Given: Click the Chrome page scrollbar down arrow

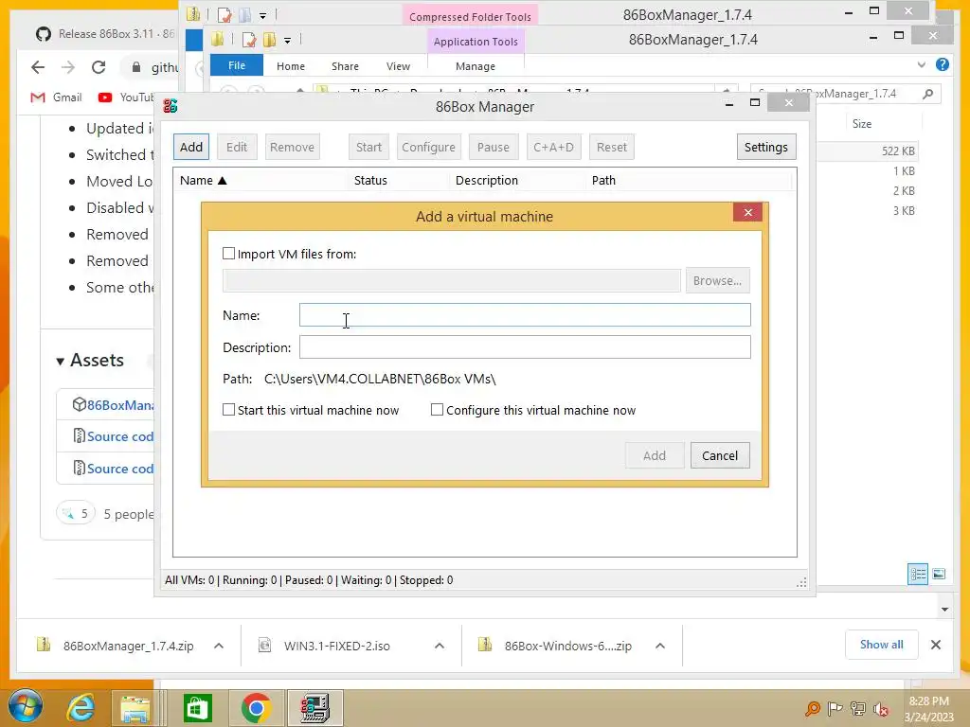Looking at the screenshot, I should (944, 610).
